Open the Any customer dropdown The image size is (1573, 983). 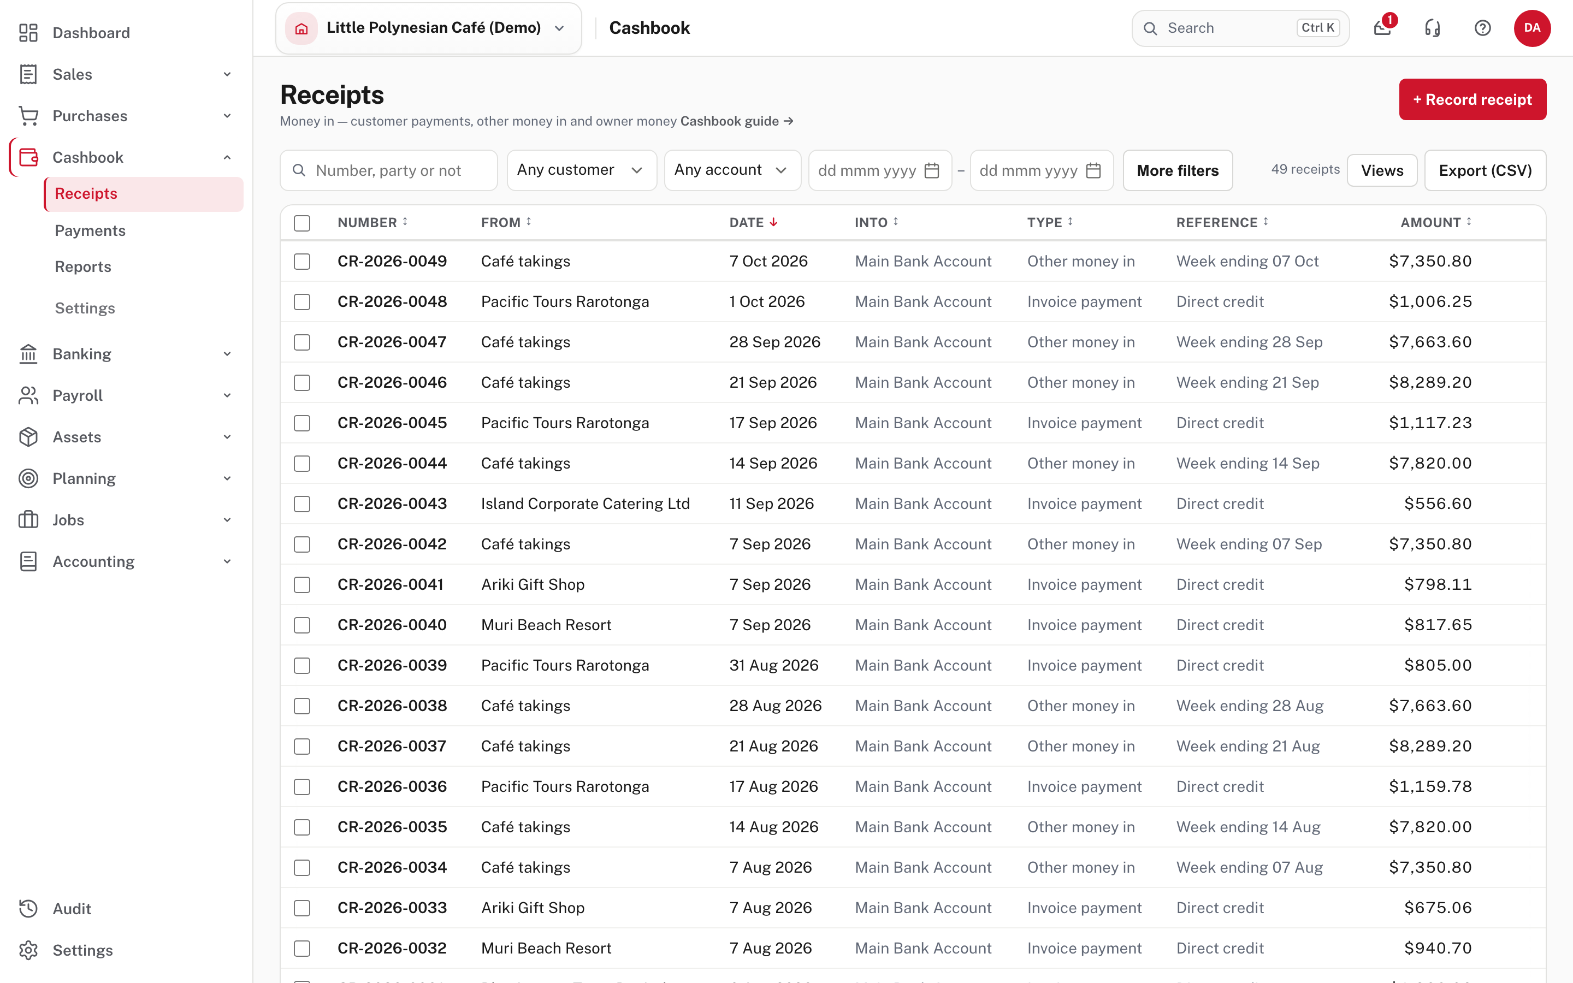coord(581,170)
